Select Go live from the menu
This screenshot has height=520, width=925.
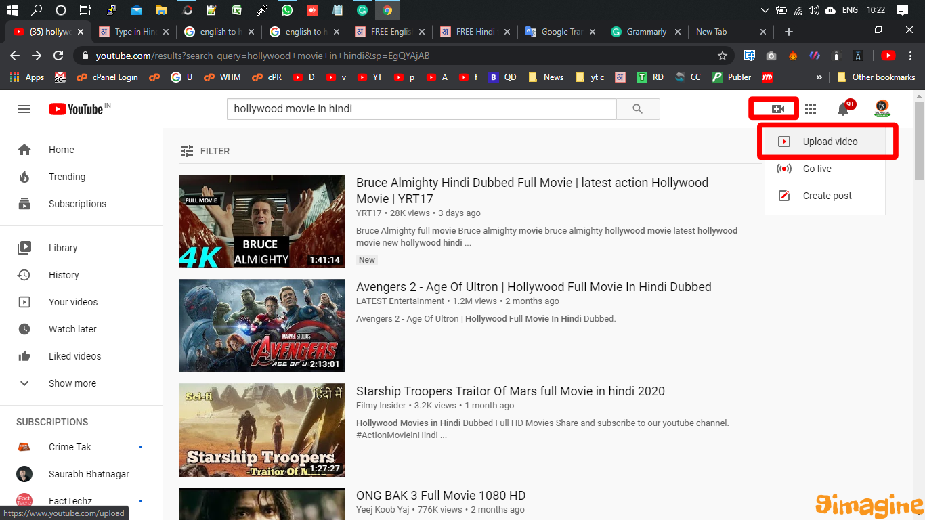click(825, 169)
